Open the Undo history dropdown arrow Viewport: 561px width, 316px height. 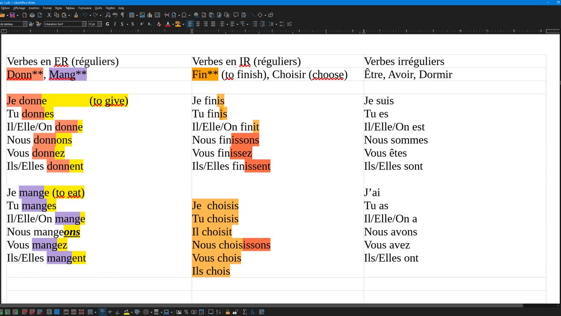(90, 15)
